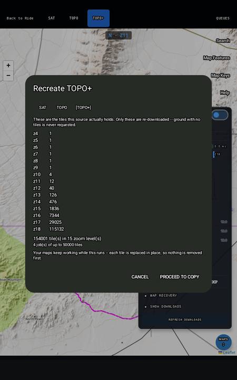Click the z12 row showing 40 tiles
This screenshot has width=237, height=380.
pyautogui.click(x=44, y=188)
